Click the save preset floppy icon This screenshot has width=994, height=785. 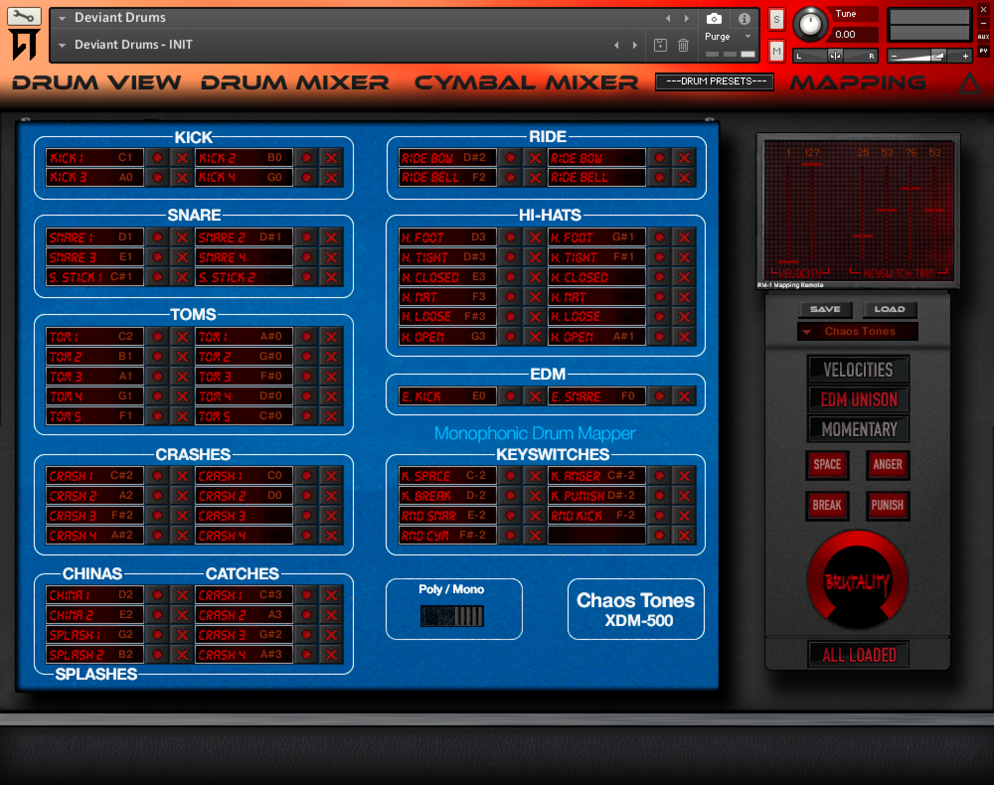(660, 45)
